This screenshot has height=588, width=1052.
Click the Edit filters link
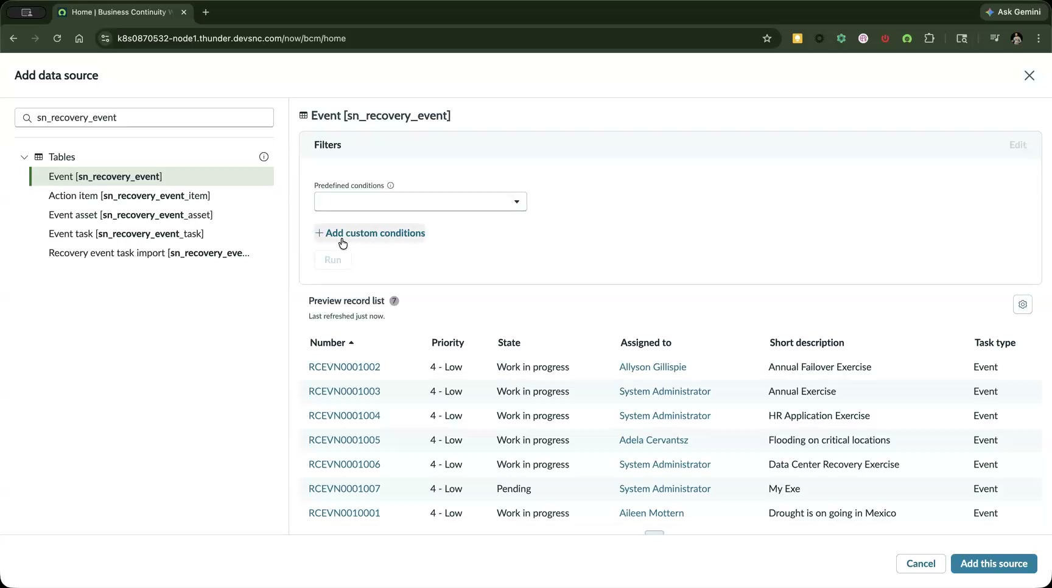pos(1017,145)
